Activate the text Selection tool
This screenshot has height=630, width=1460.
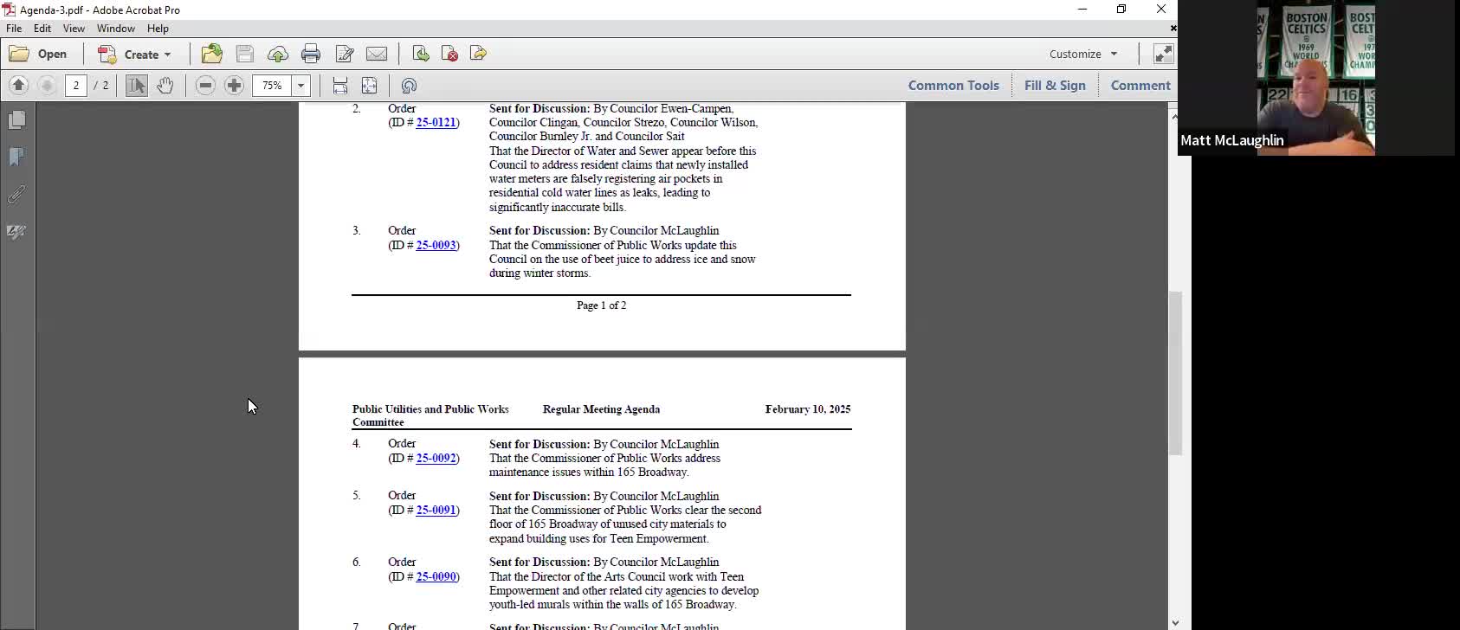[136, 85]
